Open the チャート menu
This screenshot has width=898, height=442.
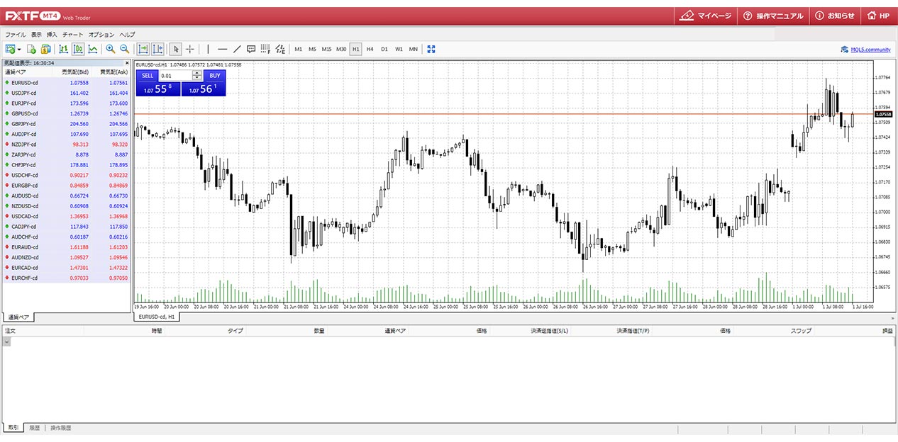(x=72, y=34)
